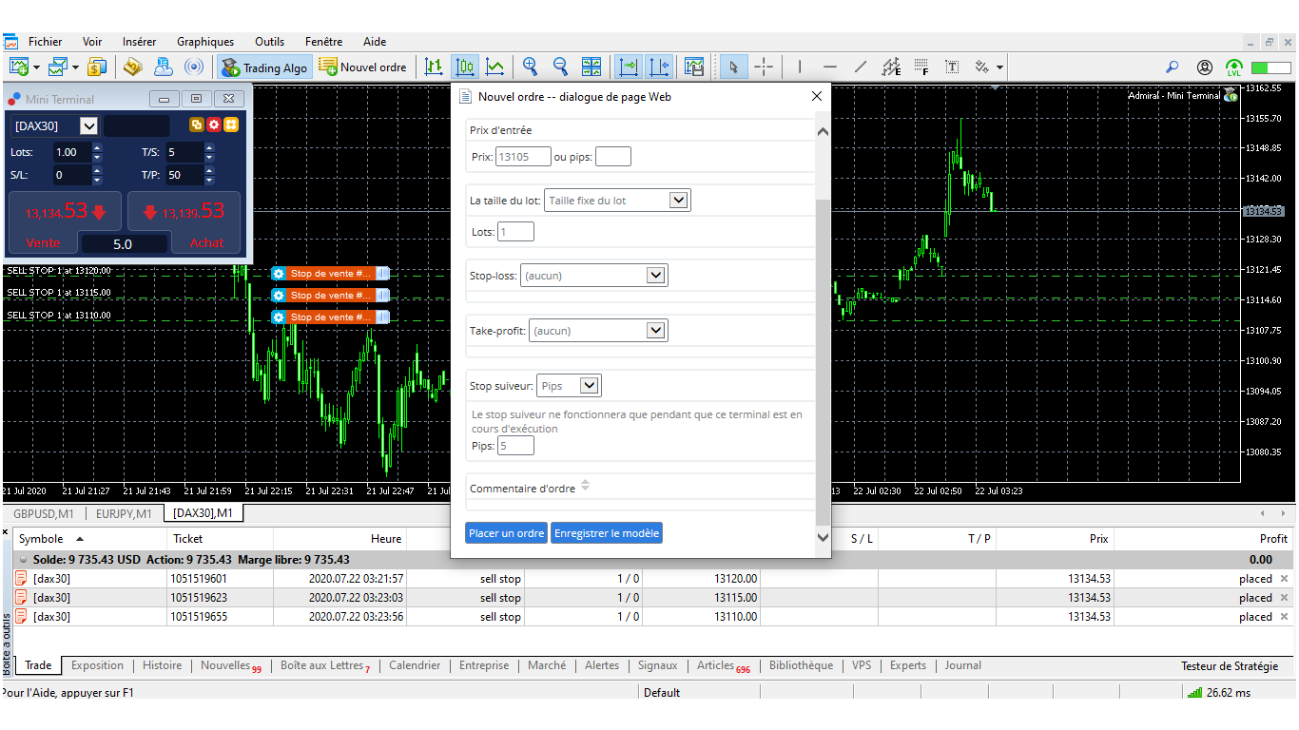Screen dimensions: 1299x730
Task: Open the Graphiques menu
Action: [205, 42]
